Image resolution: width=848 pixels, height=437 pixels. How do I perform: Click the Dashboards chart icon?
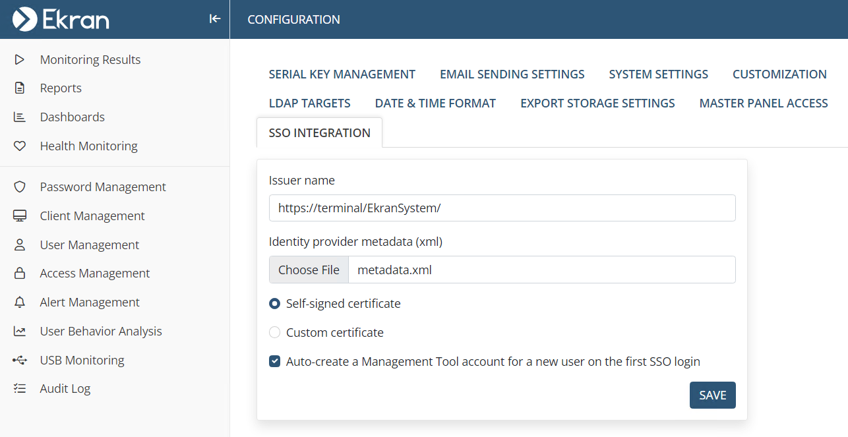pos(20,117)
